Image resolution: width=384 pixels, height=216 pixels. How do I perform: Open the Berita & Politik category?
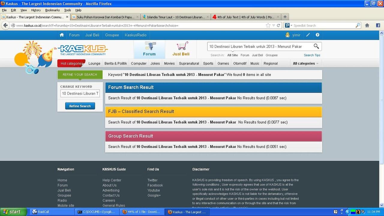pyautogui.click(x=115, y=63)
